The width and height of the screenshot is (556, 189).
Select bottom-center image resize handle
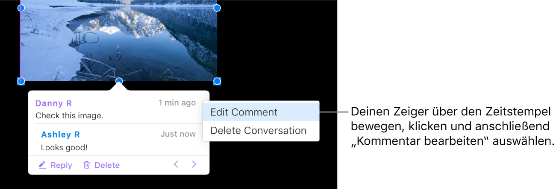[119, 81]
